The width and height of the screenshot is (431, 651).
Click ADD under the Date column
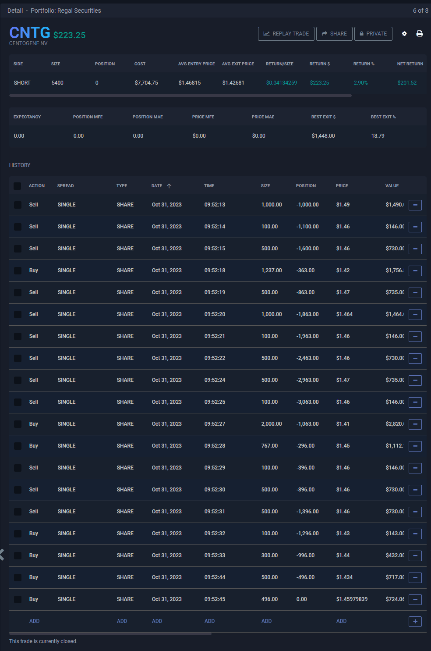[x=157, y=621]
